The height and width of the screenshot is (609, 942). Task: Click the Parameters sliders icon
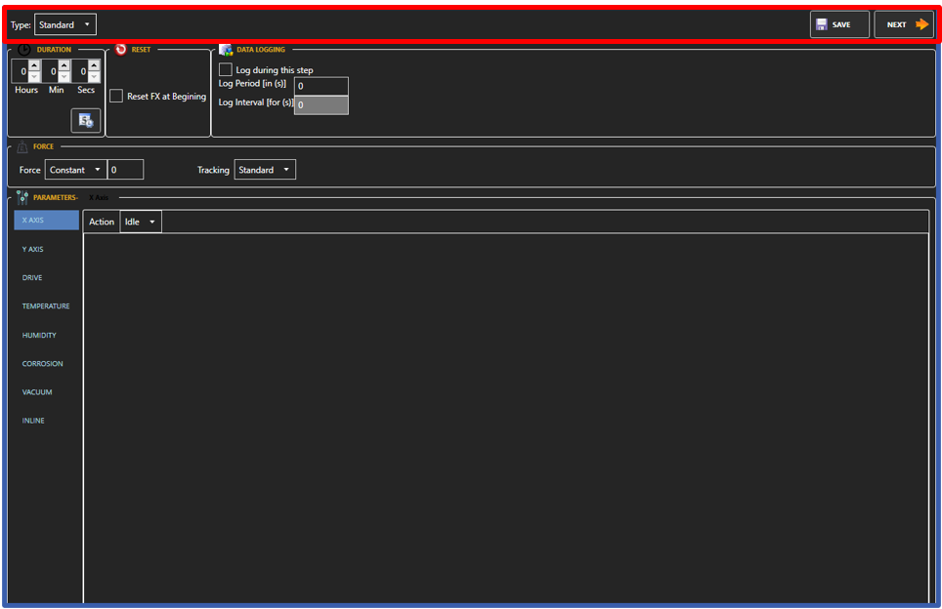point(20,196)
